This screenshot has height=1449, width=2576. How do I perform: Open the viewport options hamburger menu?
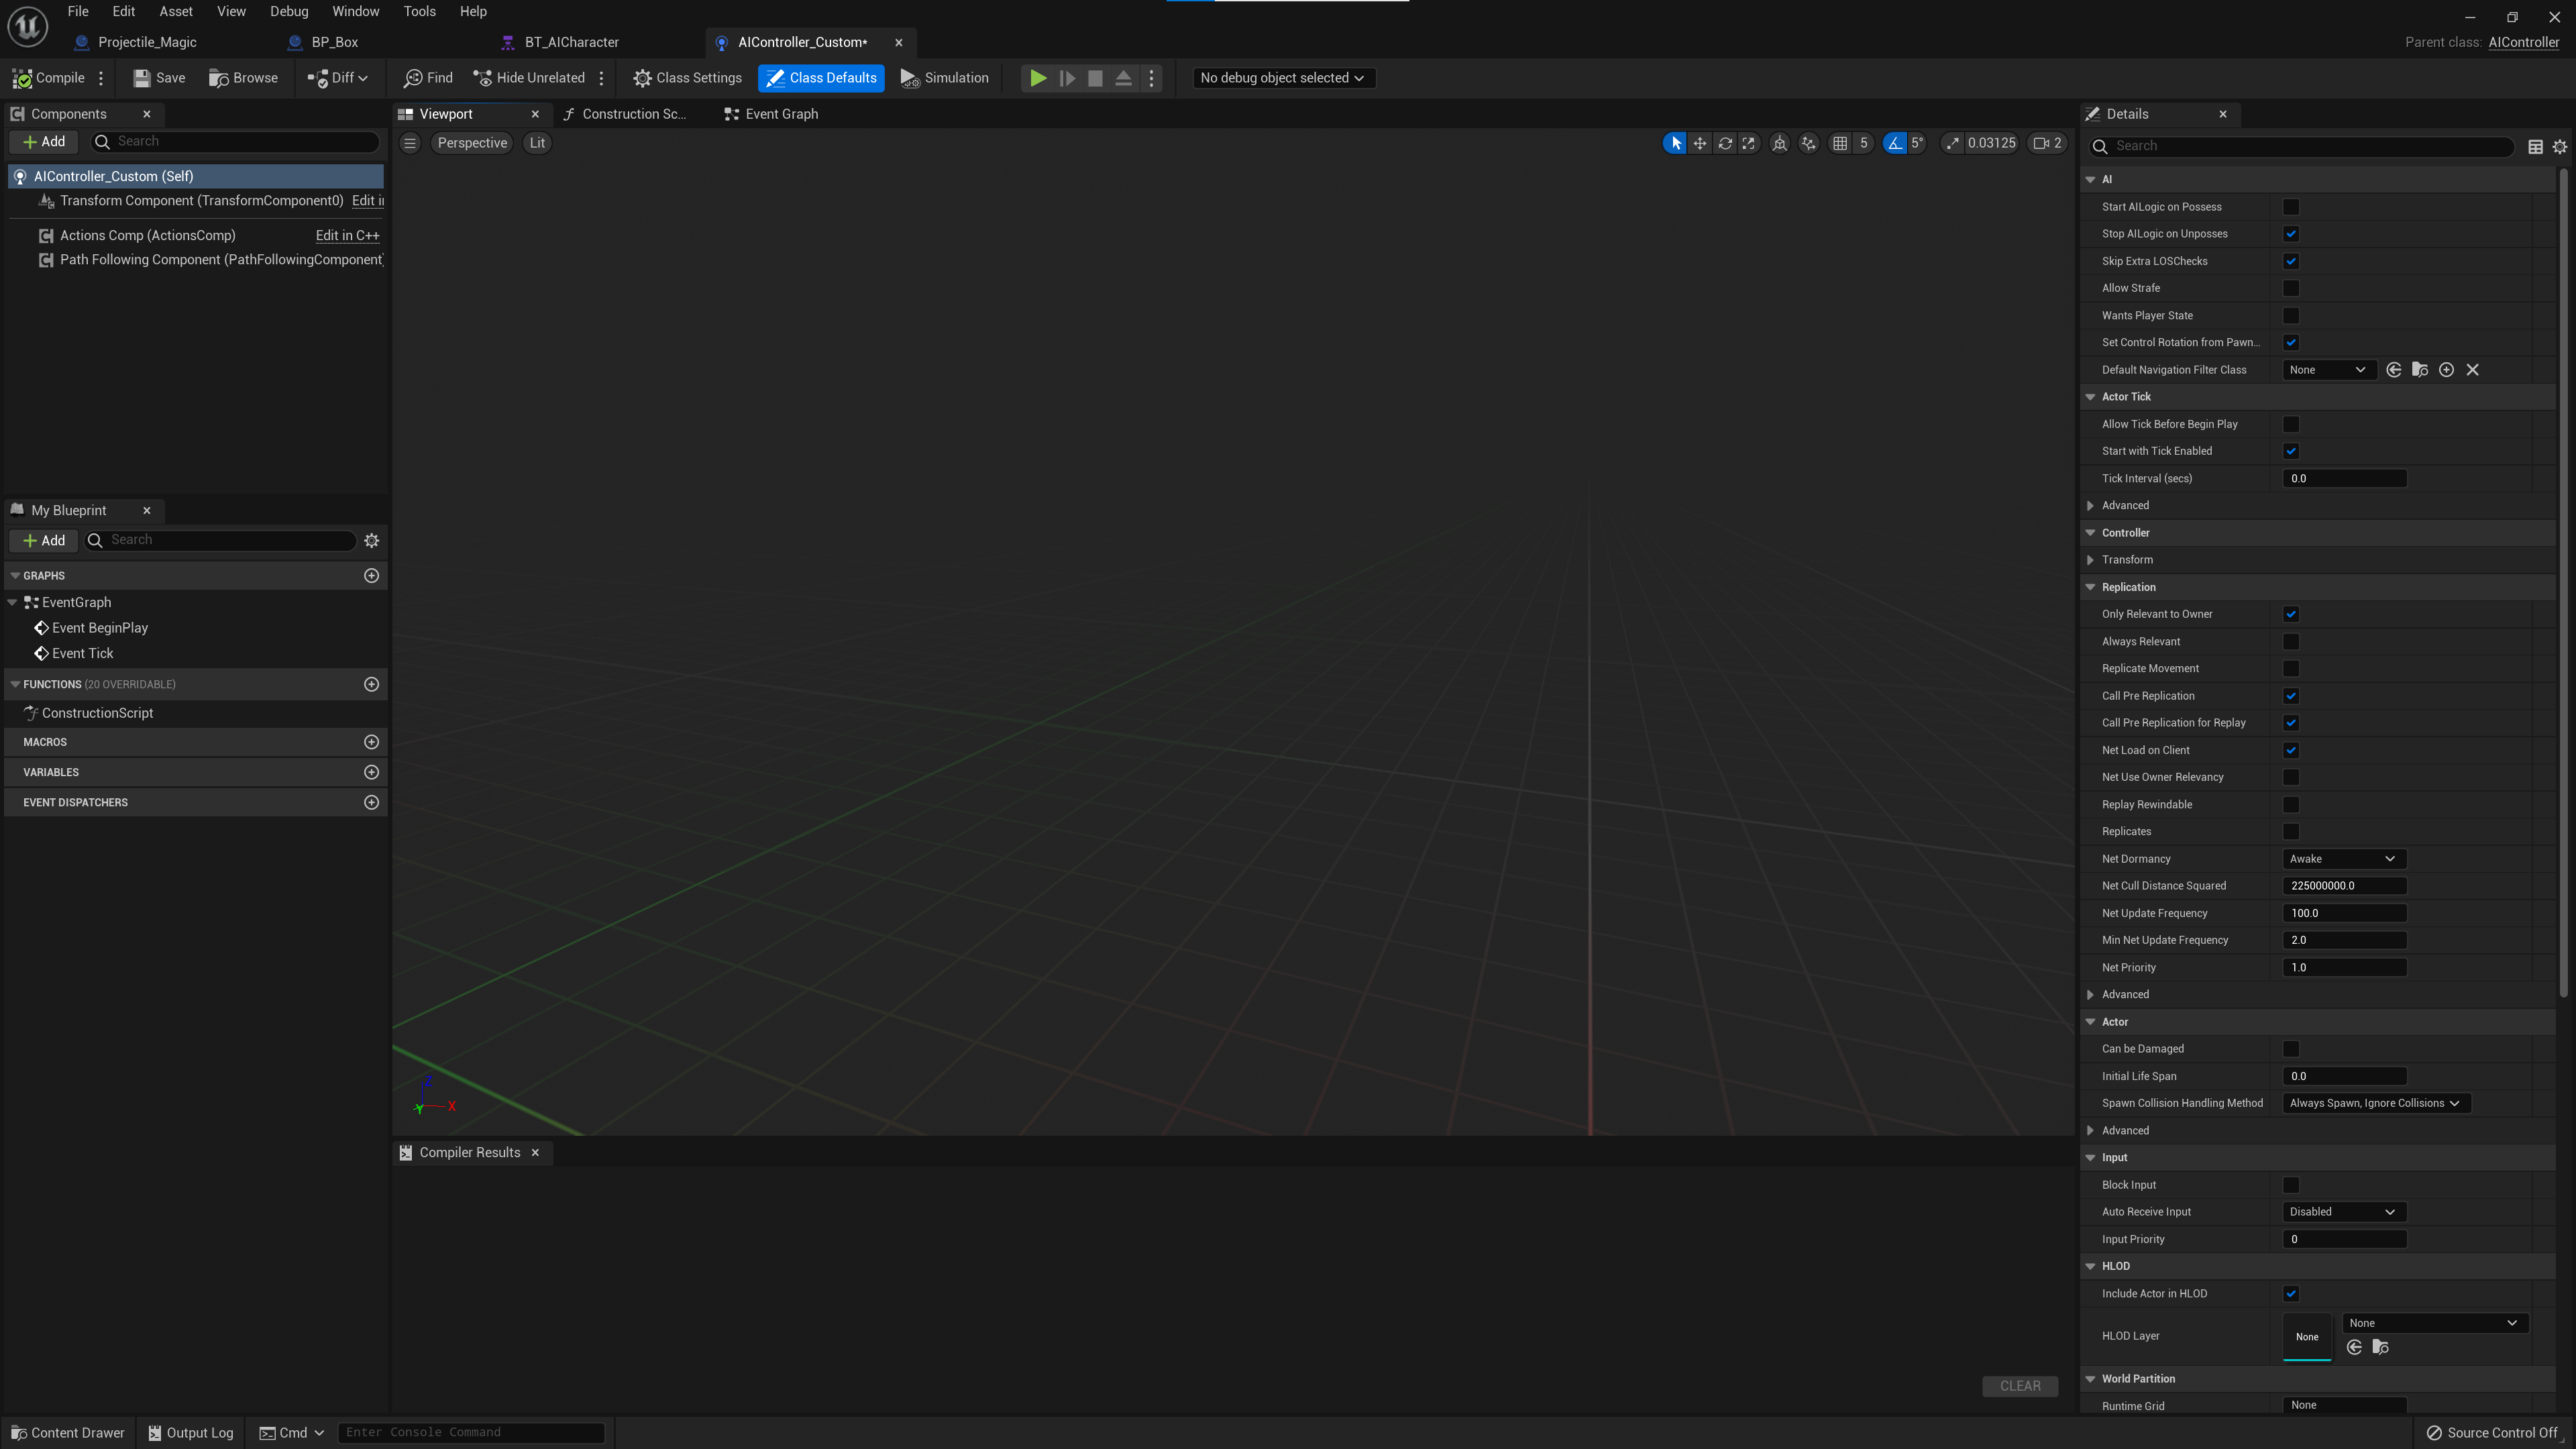(x=410, y=143)
